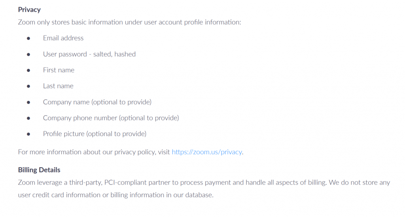Click the bullet point beside Last name
Screen dimensions: 405x217
[x=28, y=86]
